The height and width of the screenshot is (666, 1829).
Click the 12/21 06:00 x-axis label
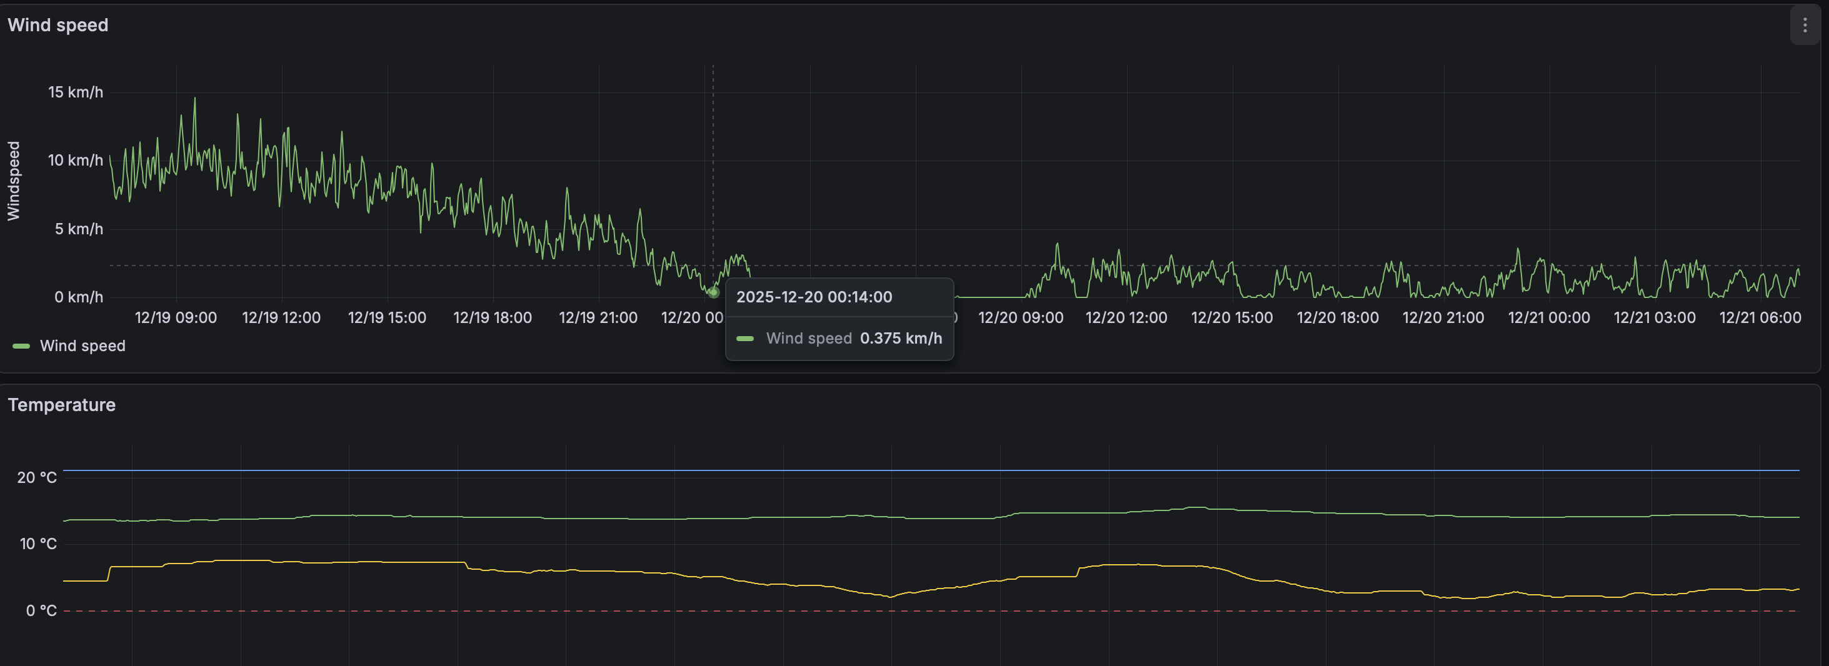[x=1760, y=317]
